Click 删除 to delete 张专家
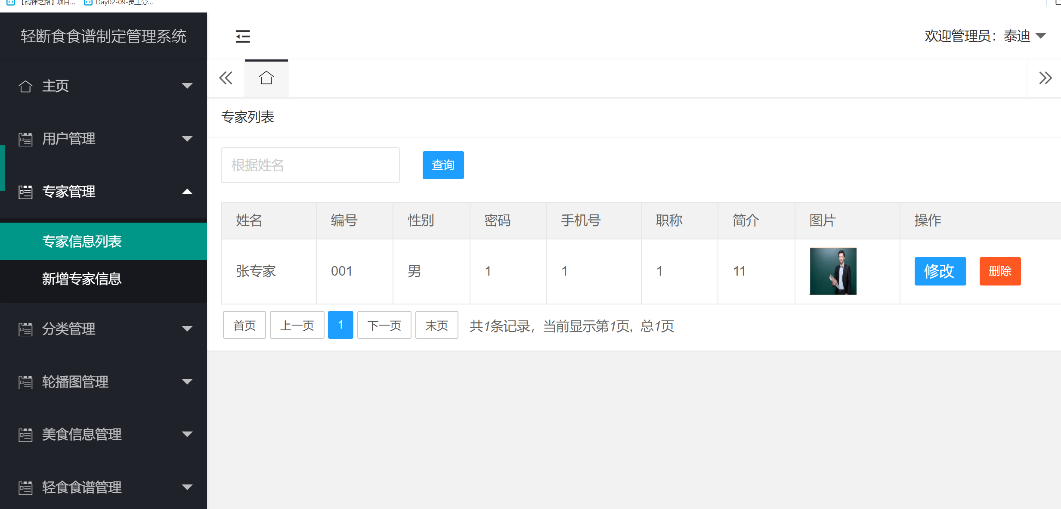The image size is (1061, 509). tap(999, 271)
